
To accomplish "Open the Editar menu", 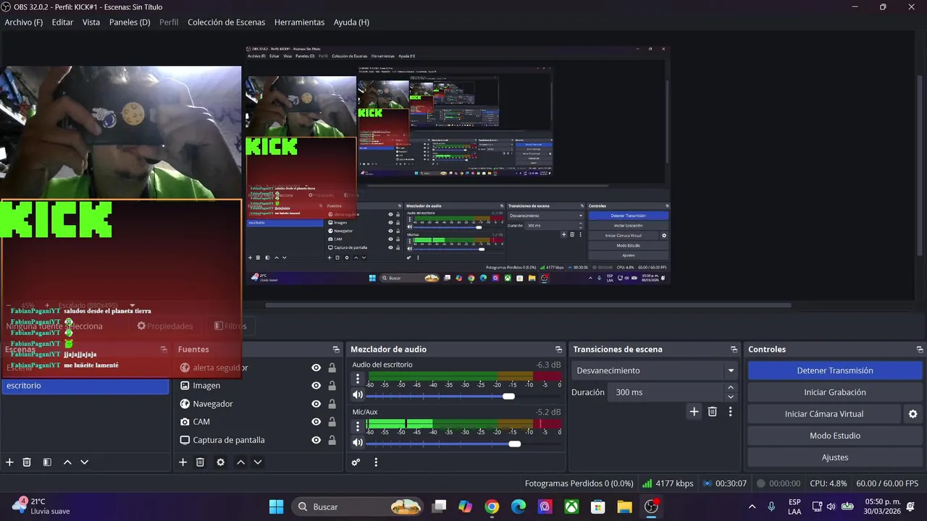I will pos(62,22).
